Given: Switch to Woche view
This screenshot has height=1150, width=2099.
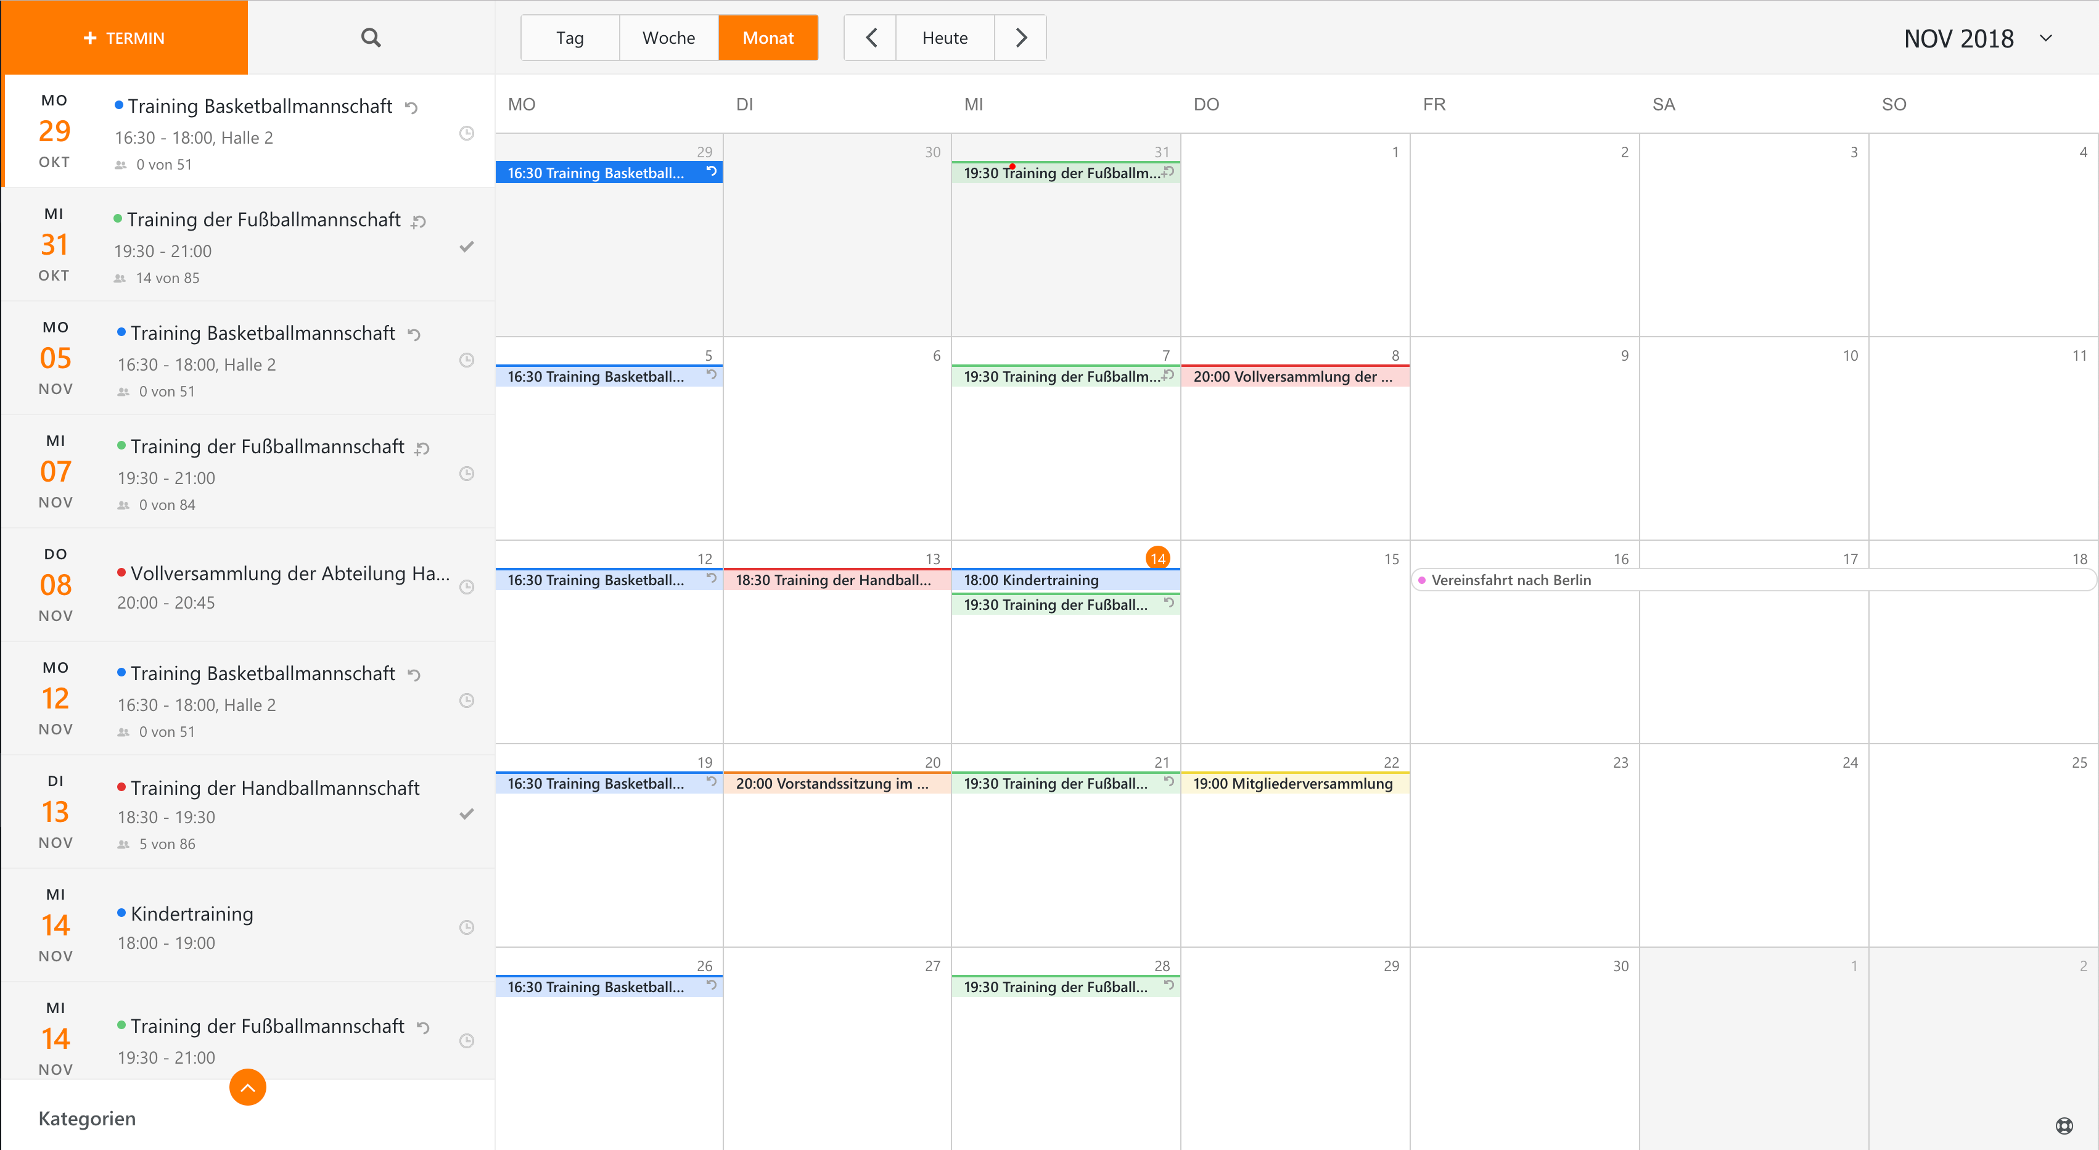Looking at the screenshot, I should [x=669, y=38].
